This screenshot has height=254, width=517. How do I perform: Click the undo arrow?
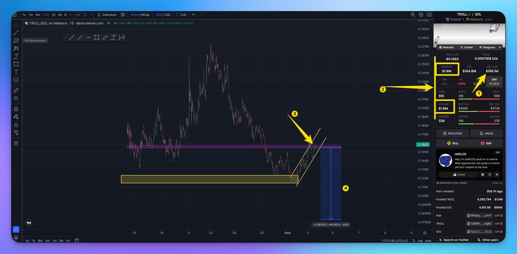pyautogui.click(x=193, y=15)
